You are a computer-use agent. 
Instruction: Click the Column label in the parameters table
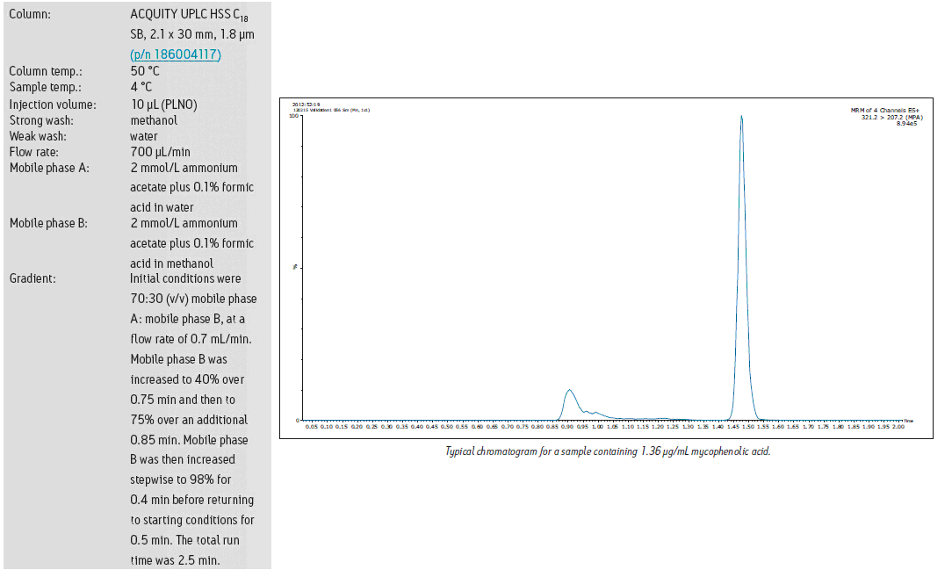point(30,15)
